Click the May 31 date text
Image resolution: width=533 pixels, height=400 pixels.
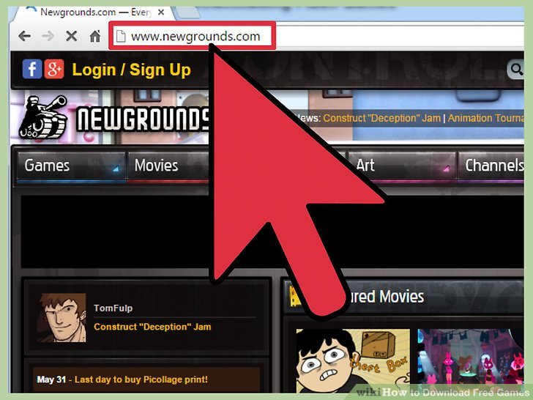pos(51,379)
